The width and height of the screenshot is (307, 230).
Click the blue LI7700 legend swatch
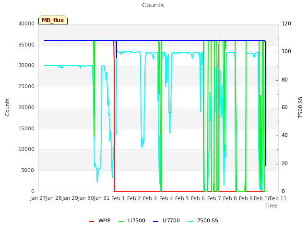point(155,221)
